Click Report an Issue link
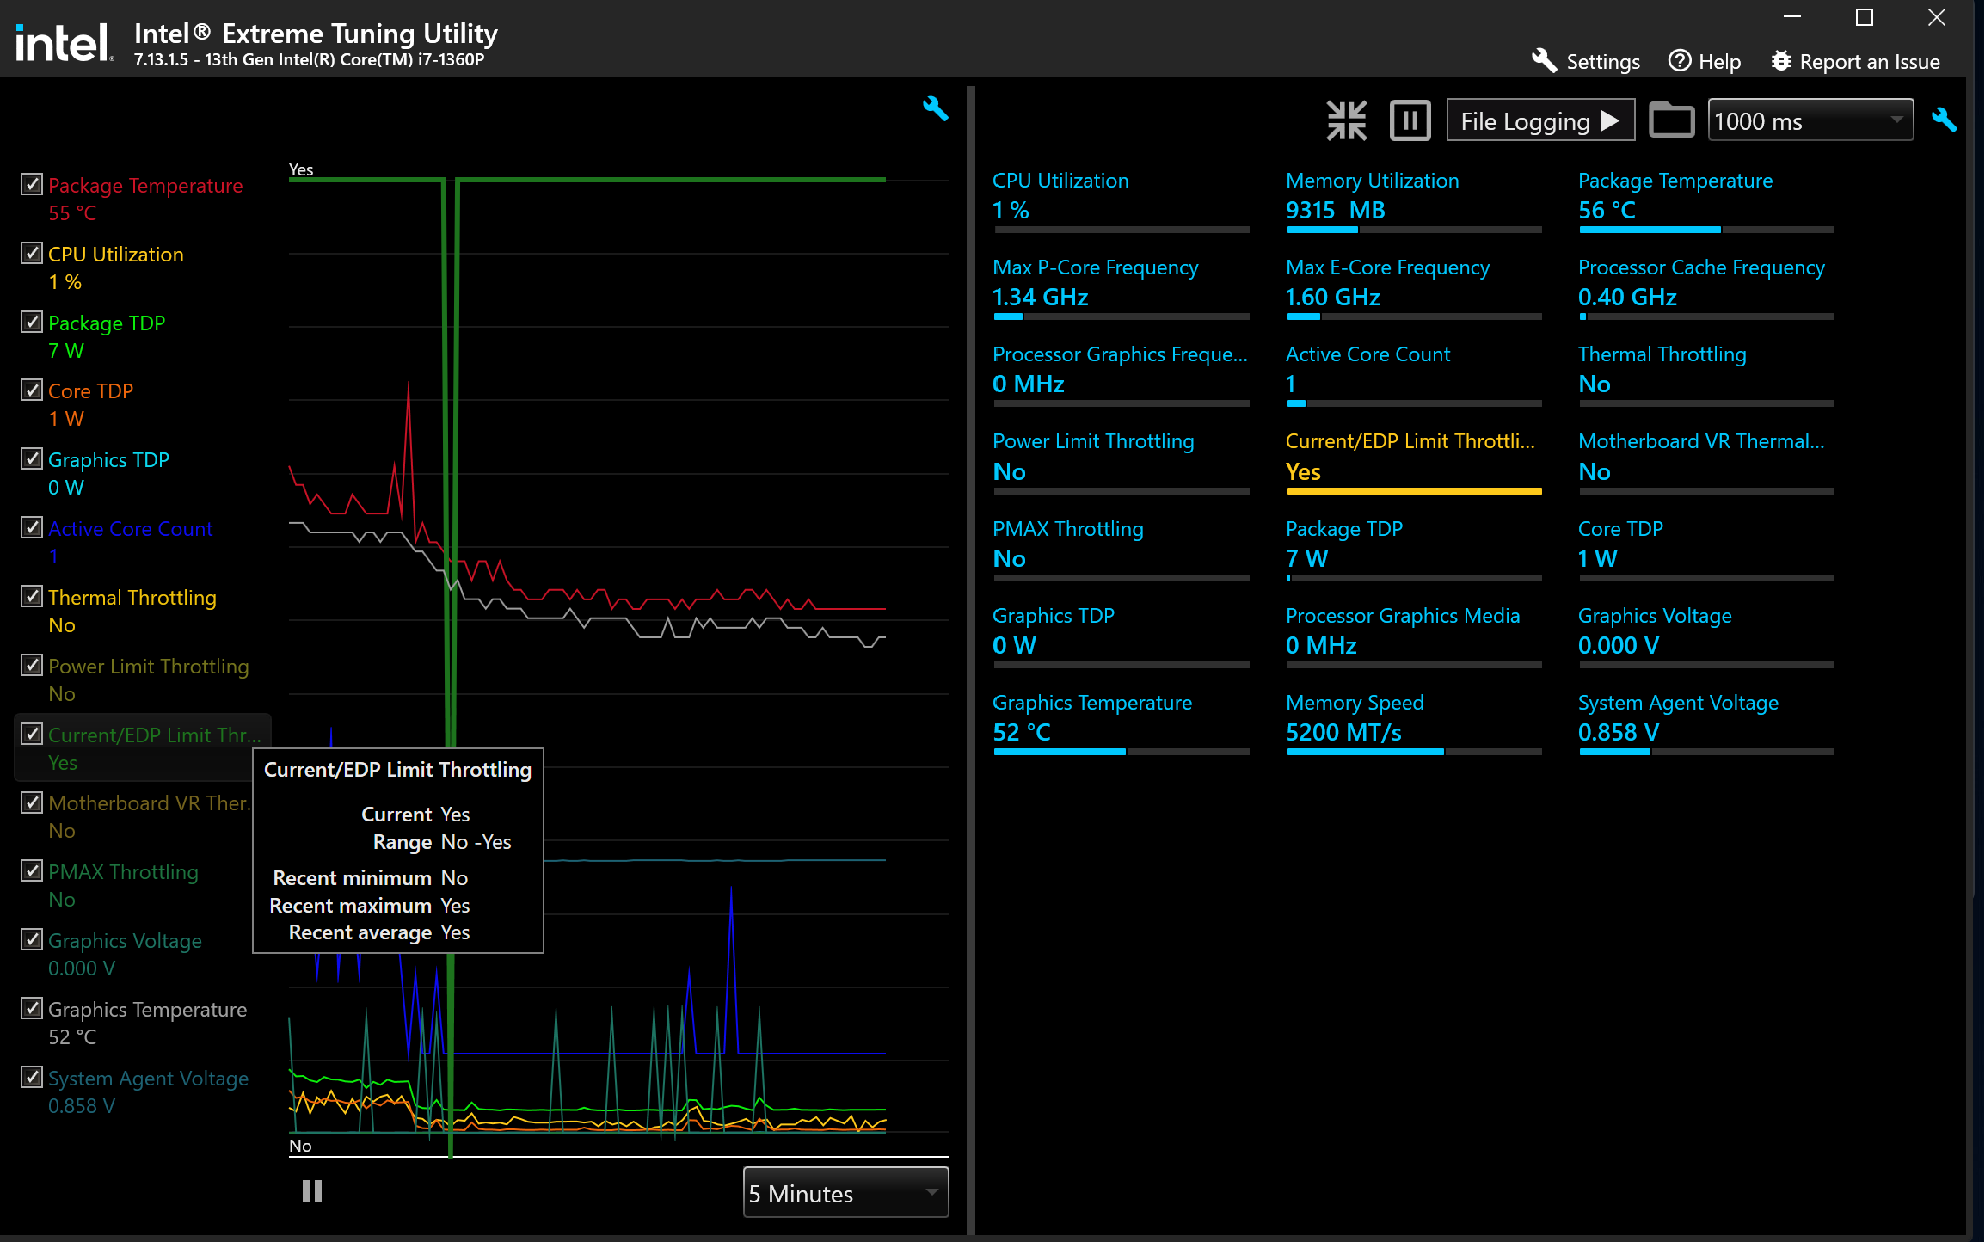1985x1242 pixels. pos(1855,61)
